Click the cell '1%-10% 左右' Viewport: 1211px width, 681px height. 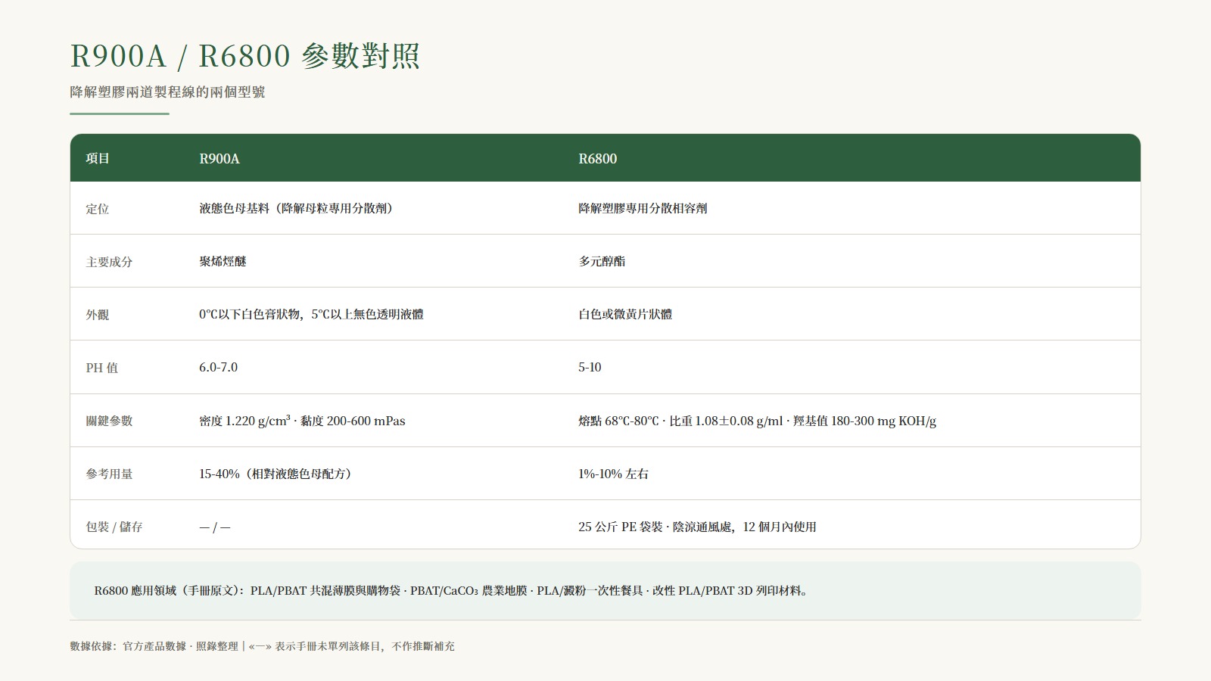tap(613, 474)
